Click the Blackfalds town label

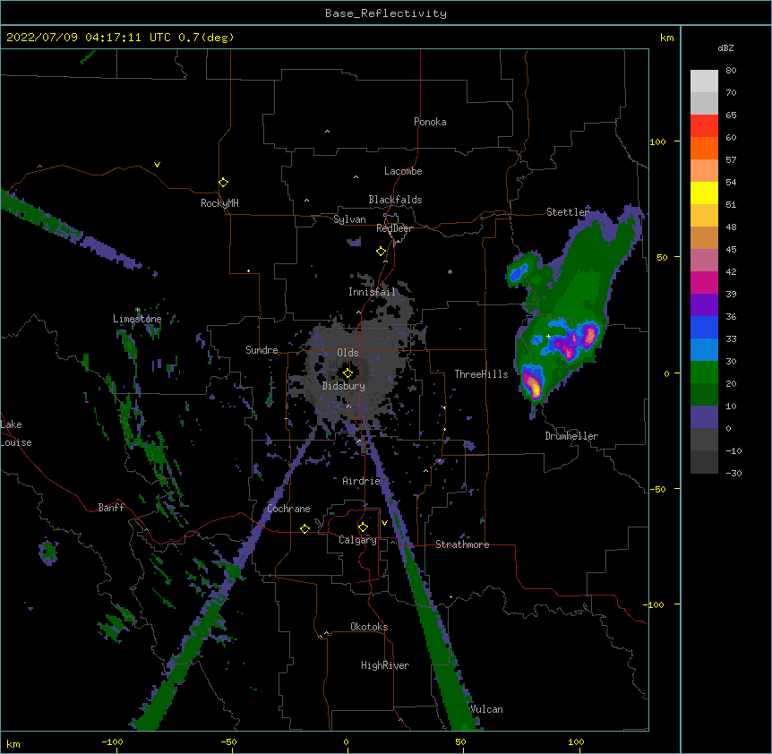[395, 200]
